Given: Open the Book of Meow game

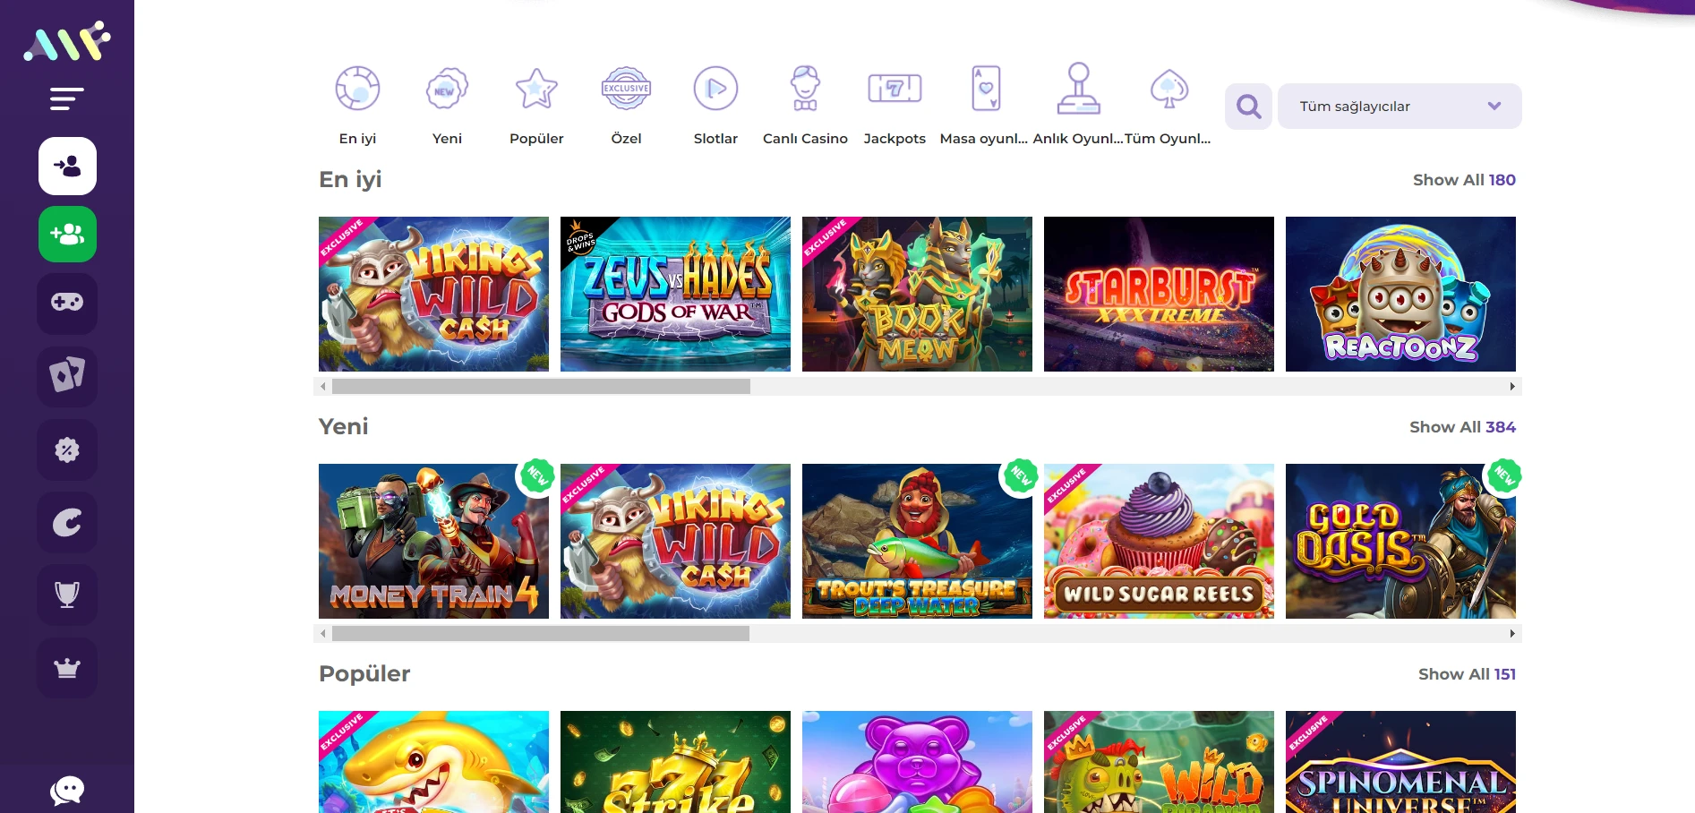Looking at the screenshot, I should 917,294.
